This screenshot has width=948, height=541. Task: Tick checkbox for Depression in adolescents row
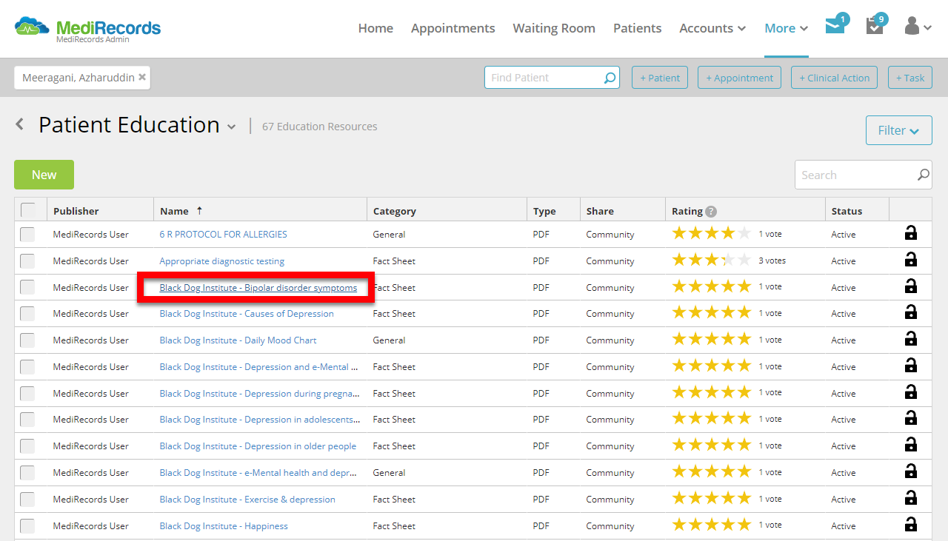click(x=27, y=420)
